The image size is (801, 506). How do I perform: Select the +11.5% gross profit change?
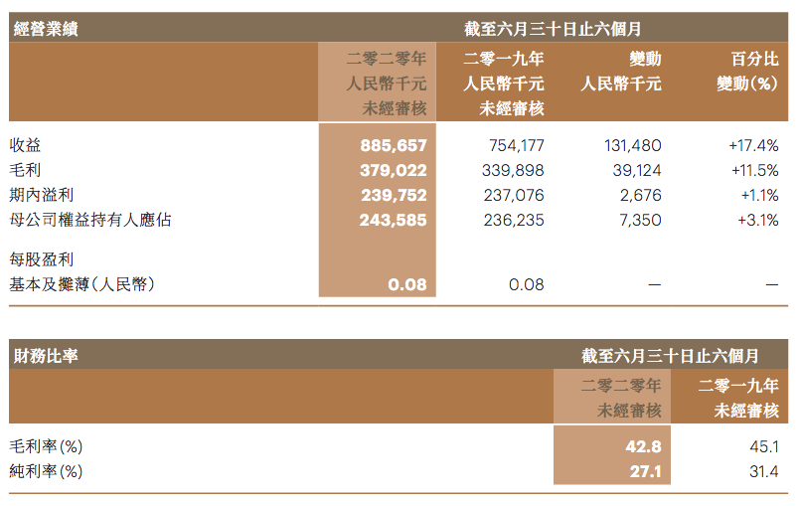754,170
